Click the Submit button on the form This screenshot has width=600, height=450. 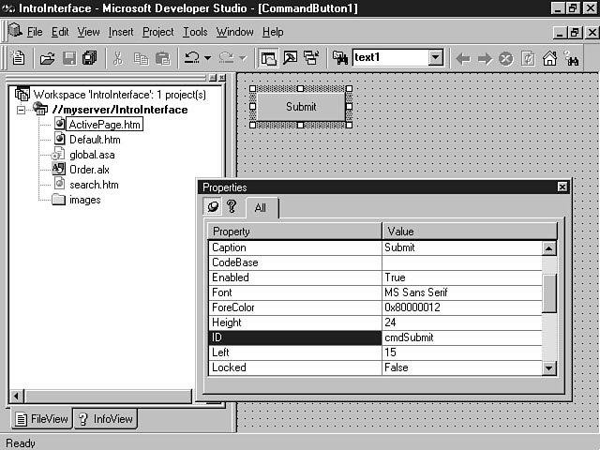301,106
